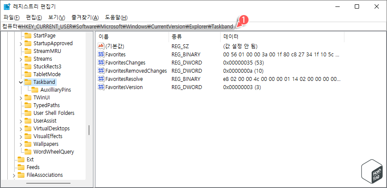The height and width of the screenshot is (188, 387).
Task: Sort values by the 이름 column header
Action: click(132, 37)
